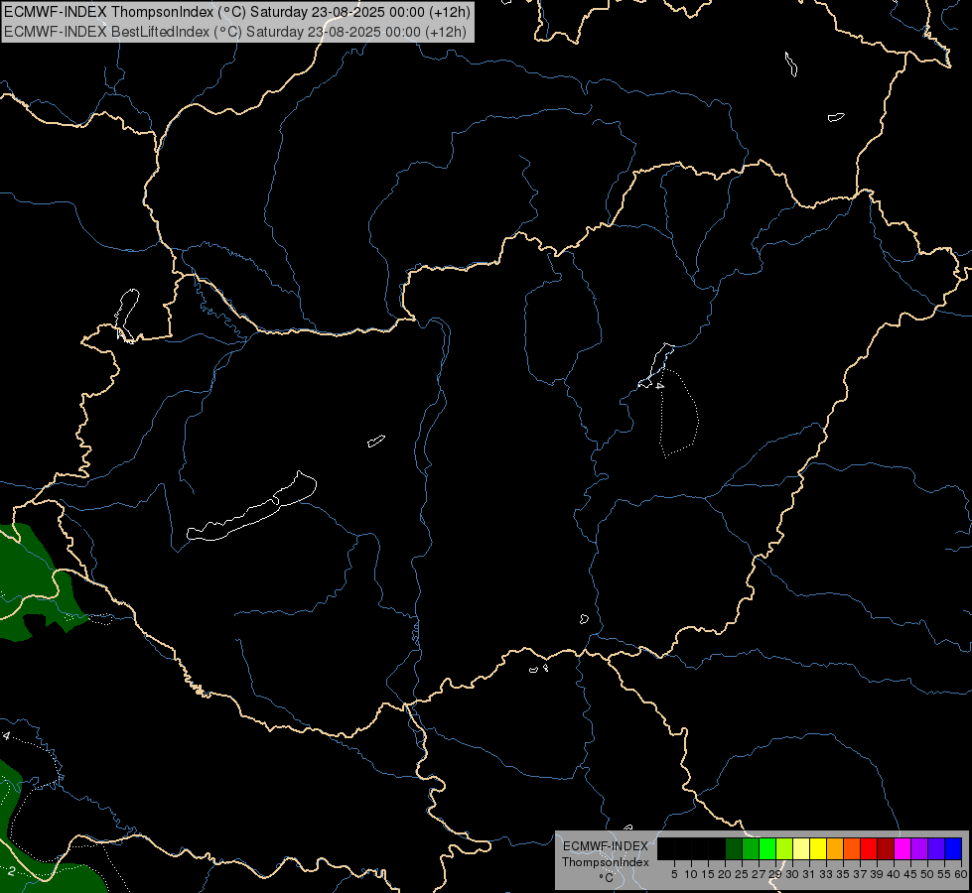Click the legend label ThompsonIndex
Image resolution: width=972 pixels, height=893 pixels.
(x=606, y=862)
